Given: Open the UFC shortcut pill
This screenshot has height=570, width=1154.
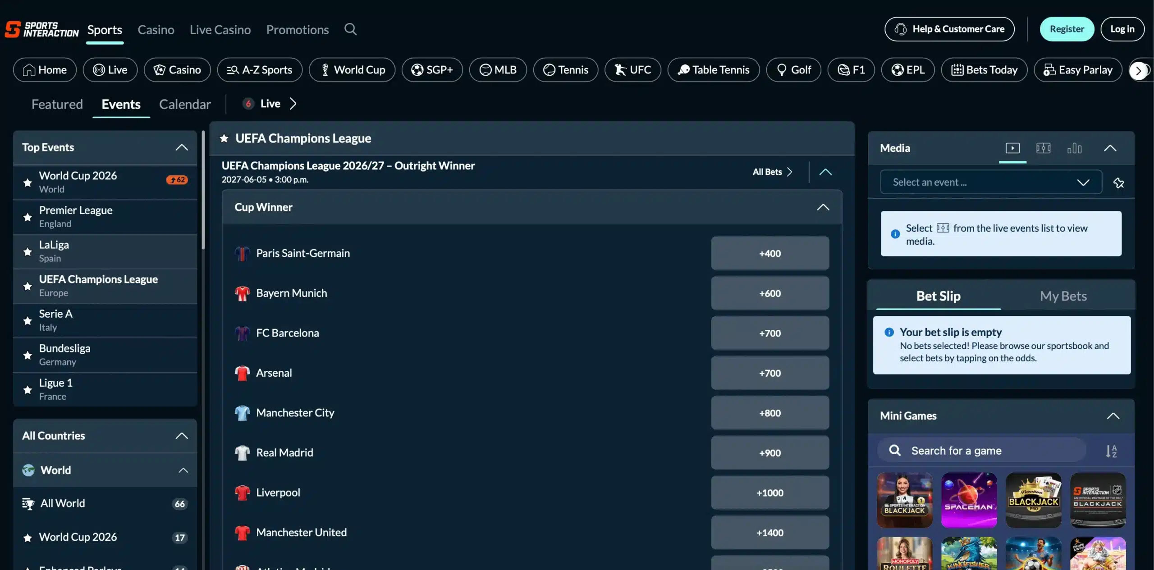Looking at the screenshot, I should (633, 70).
